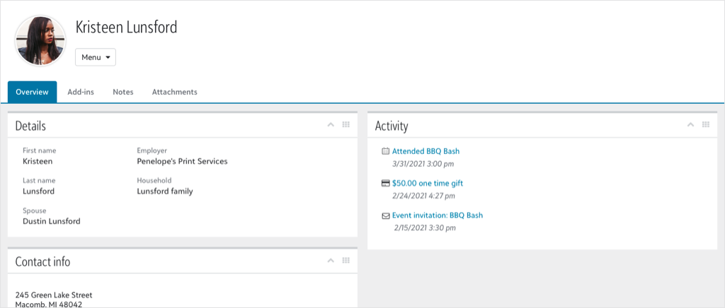
Task: Click the credit card icon beside $50.00 gift
Action: click(385, 183)
